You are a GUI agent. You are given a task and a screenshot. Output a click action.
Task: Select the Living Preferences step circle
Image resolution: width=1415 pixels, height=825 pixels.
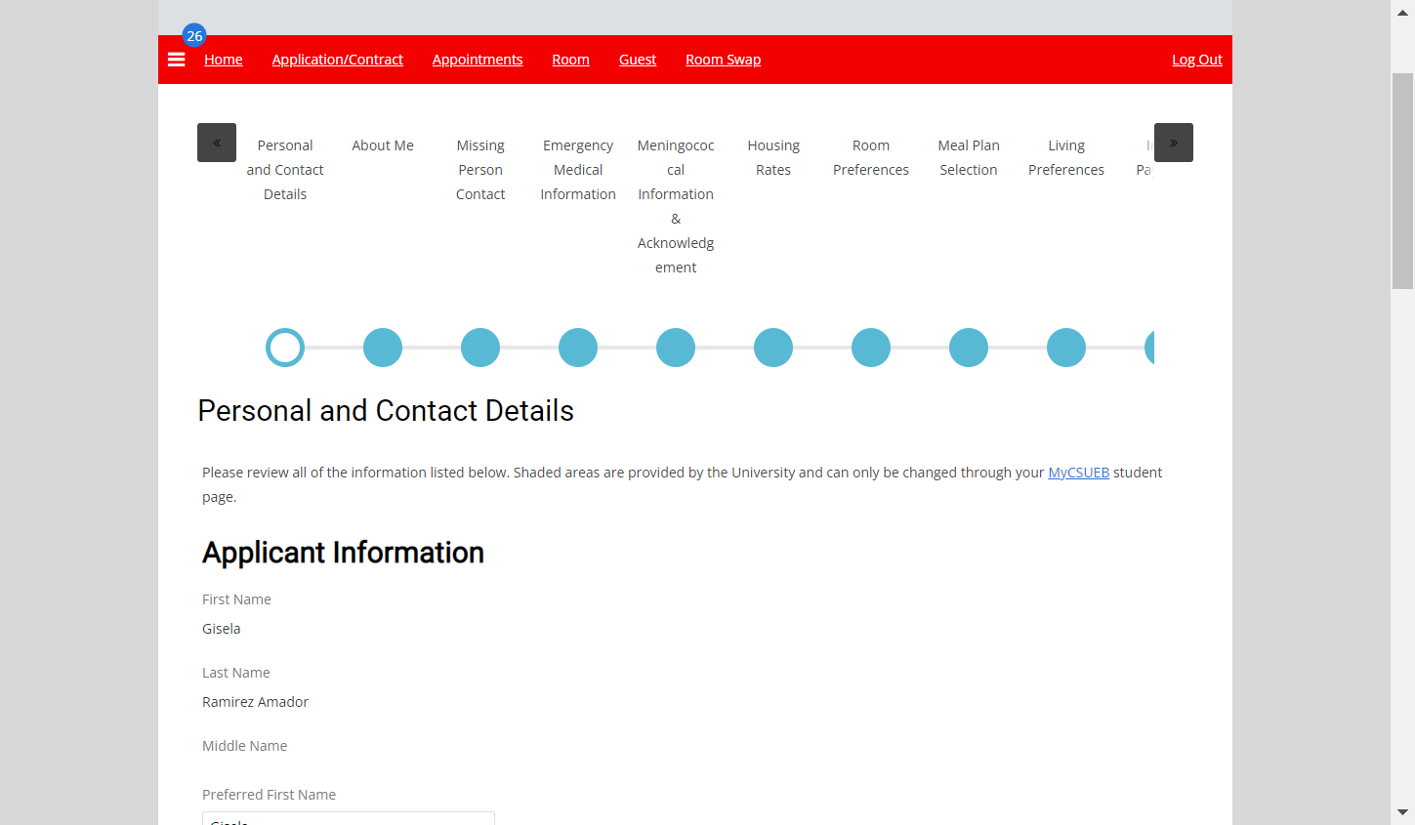[1066, 348]
